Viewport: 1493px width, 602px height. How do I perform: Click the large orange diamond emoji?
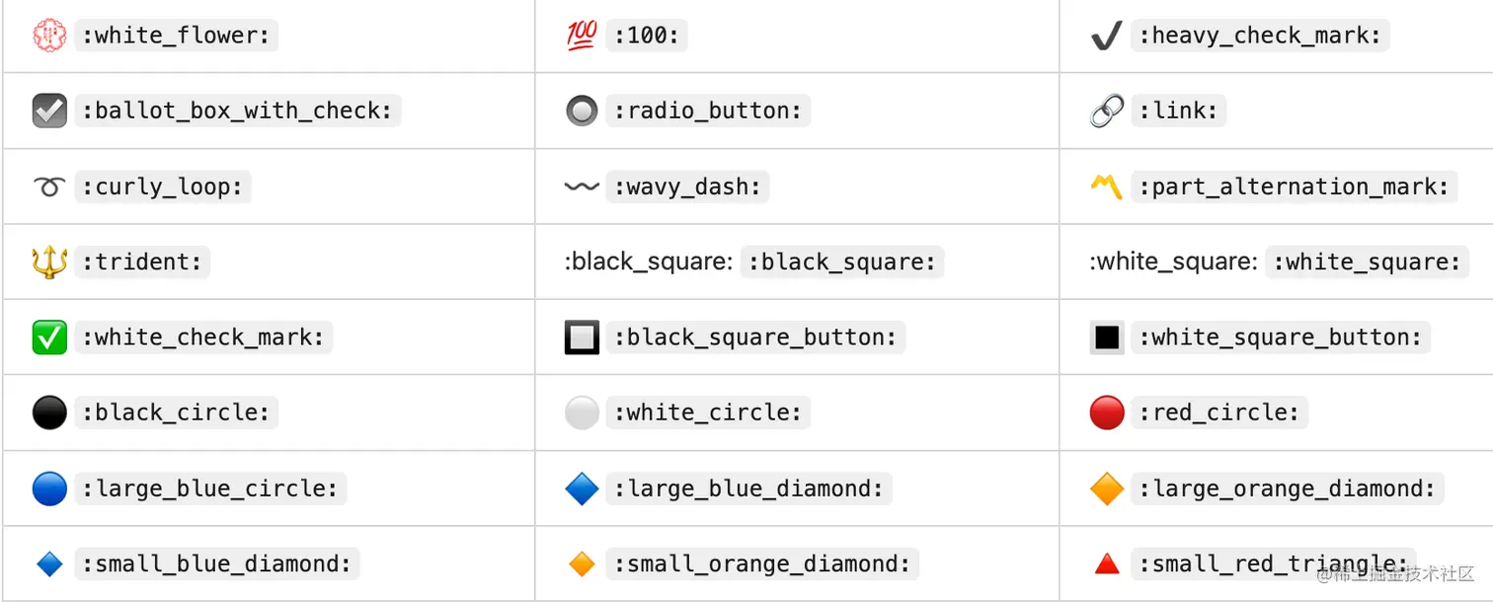[1106, 489]
